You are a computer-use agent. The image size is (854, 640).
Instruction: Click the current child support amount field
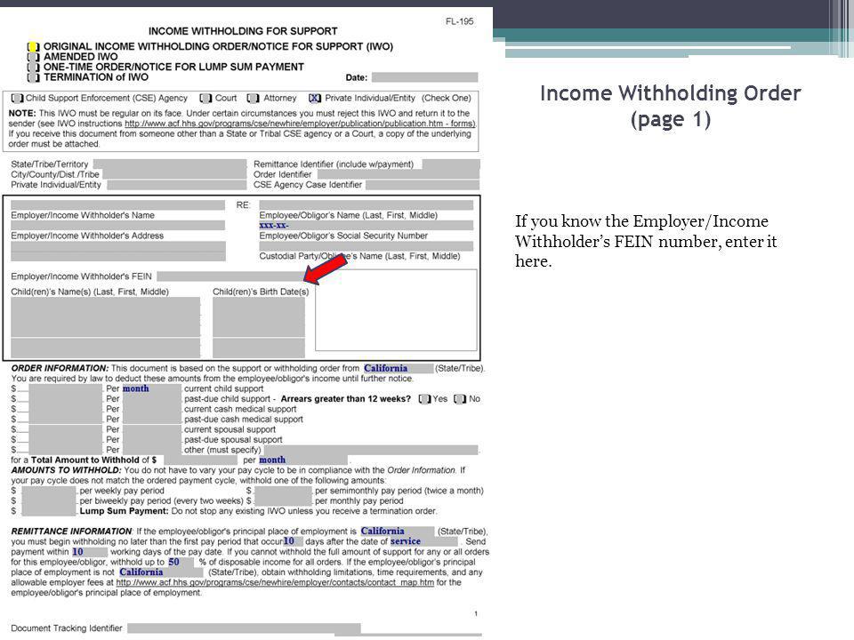click(65, 388)
